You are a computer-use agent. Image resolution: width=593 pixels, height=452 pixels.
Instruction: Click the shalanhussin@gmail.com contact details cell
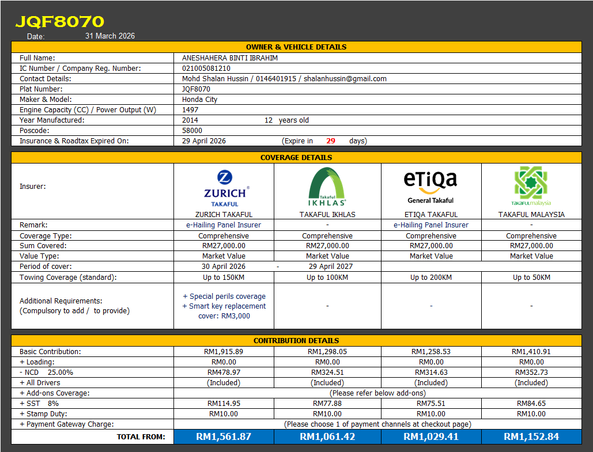point(345,79)
